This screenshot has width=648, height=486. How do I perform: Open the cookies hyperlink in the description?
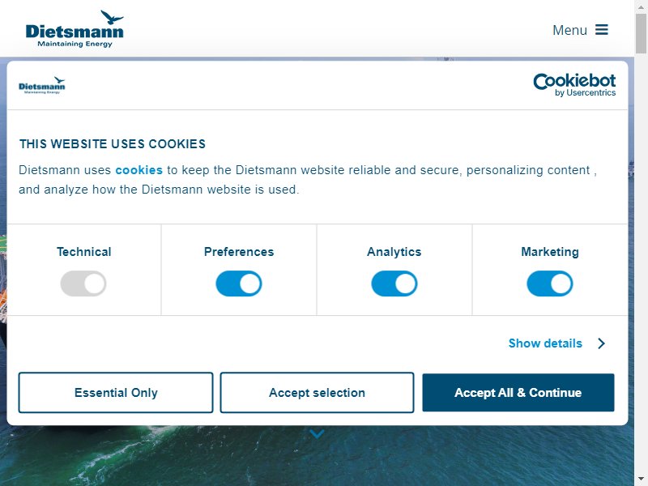[139, 170]
